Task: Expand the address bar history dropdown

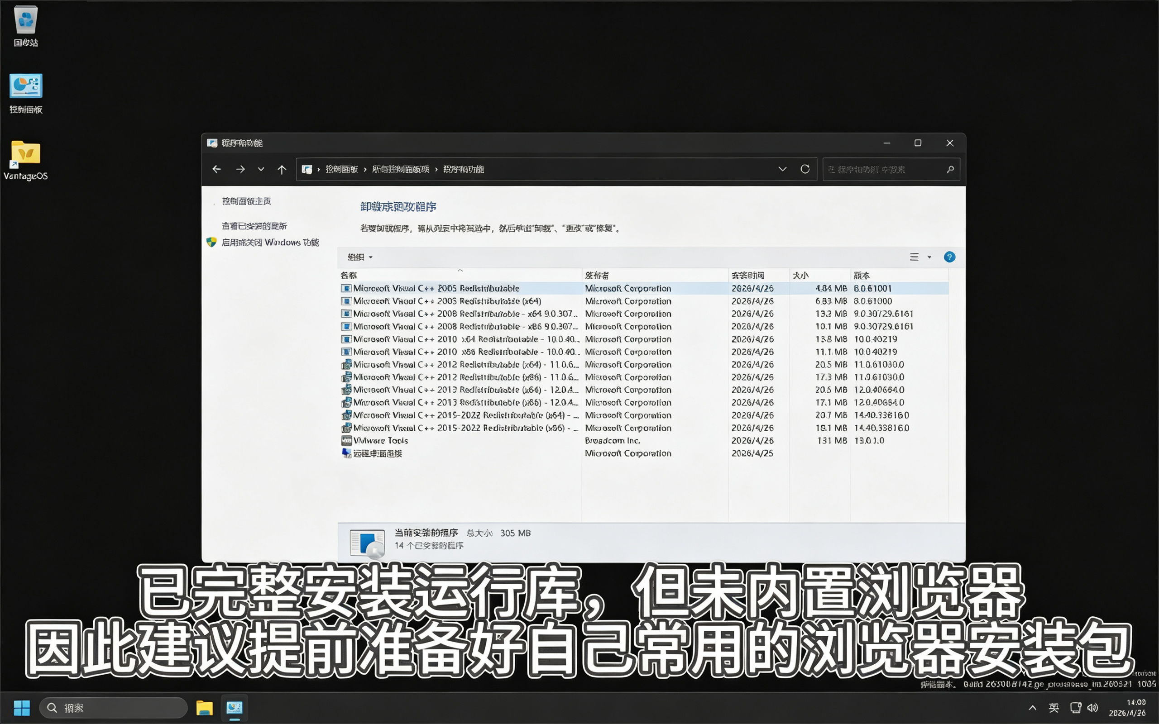Action: 783,169
